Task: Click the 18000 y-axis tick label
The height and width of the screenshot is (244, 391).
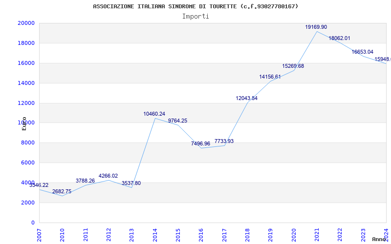Action: coord(26,43)
